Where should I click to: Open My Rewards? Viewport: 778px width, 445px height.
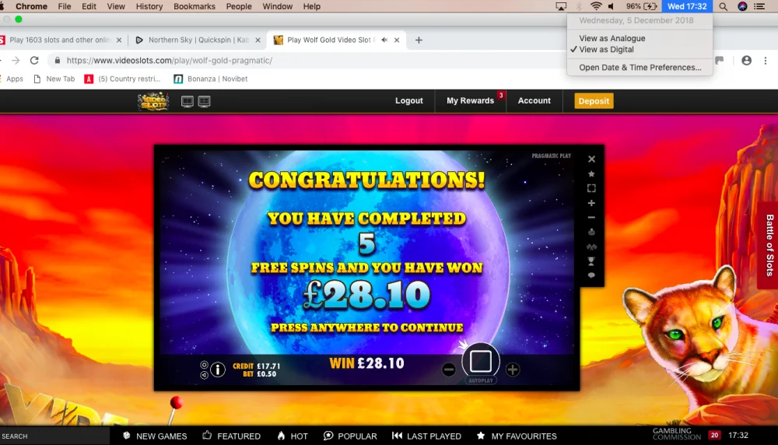click(470, 100)
